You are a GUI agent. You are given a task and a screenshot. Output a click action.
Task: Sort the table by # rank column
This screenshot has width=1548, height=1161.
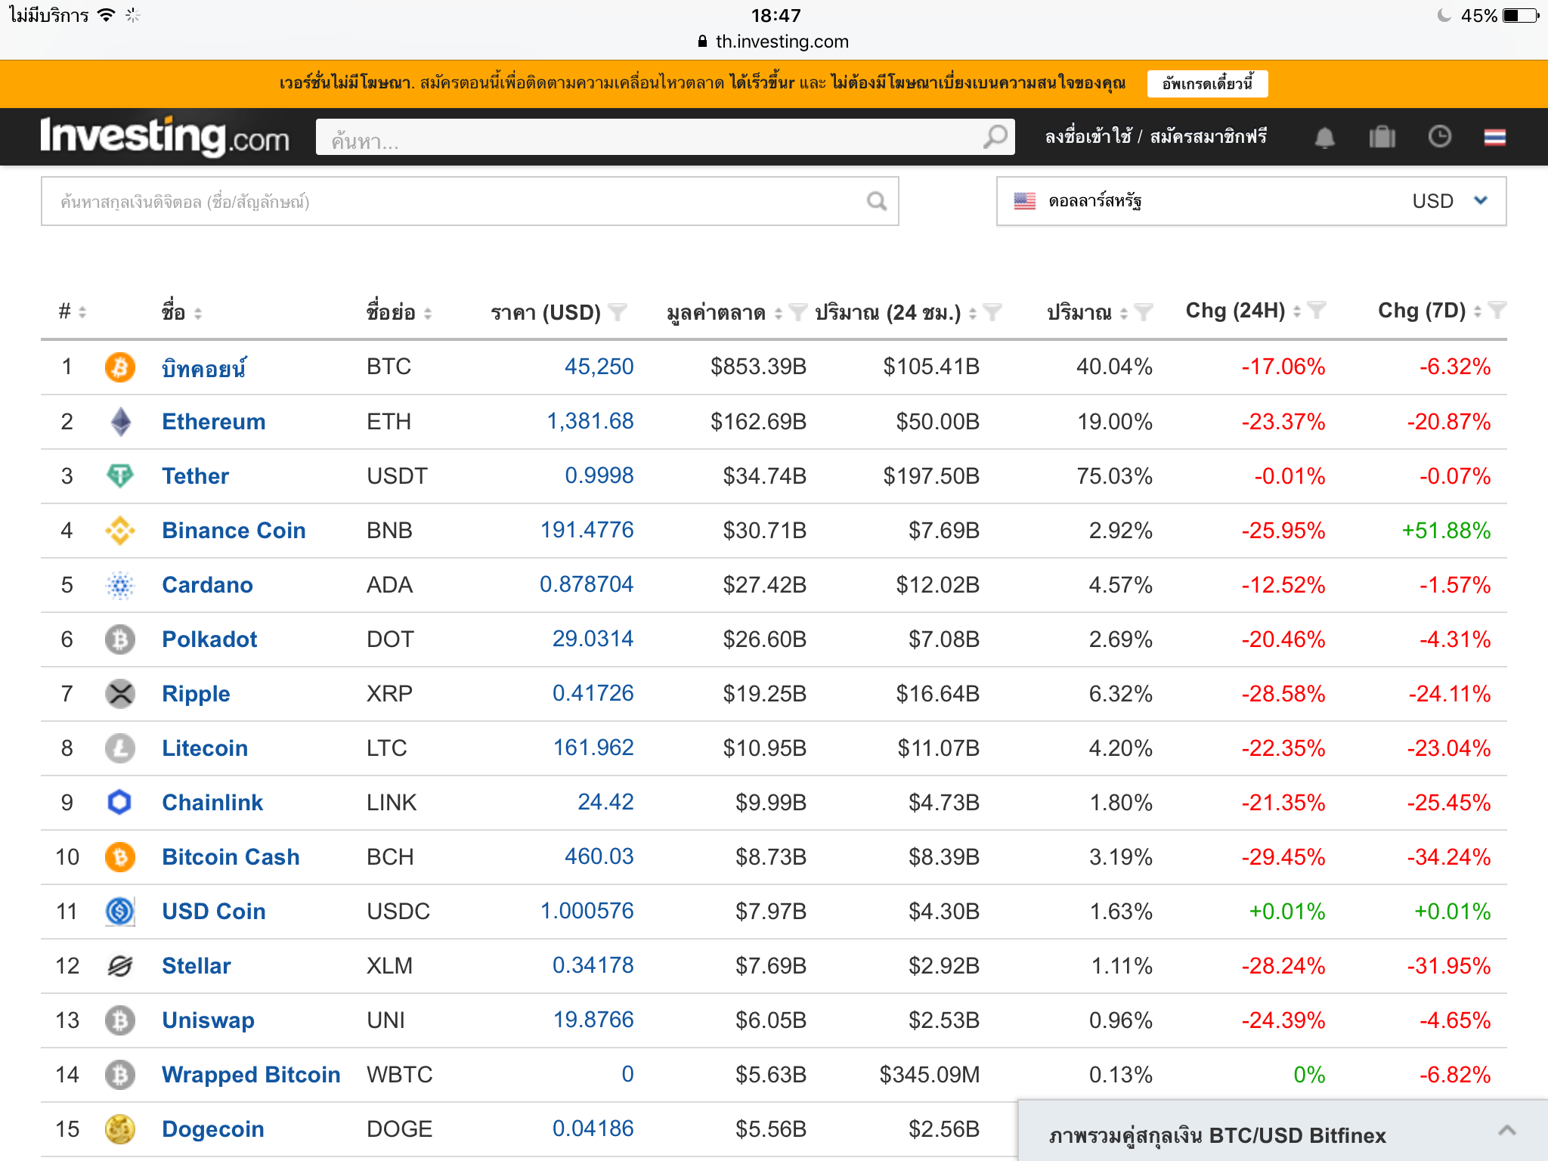[x=82, y=312]
